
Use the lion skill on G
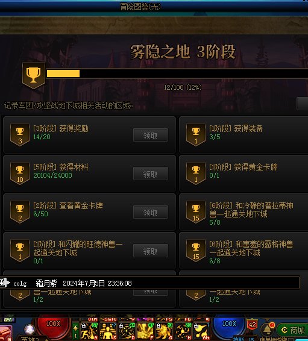[164, 331]
